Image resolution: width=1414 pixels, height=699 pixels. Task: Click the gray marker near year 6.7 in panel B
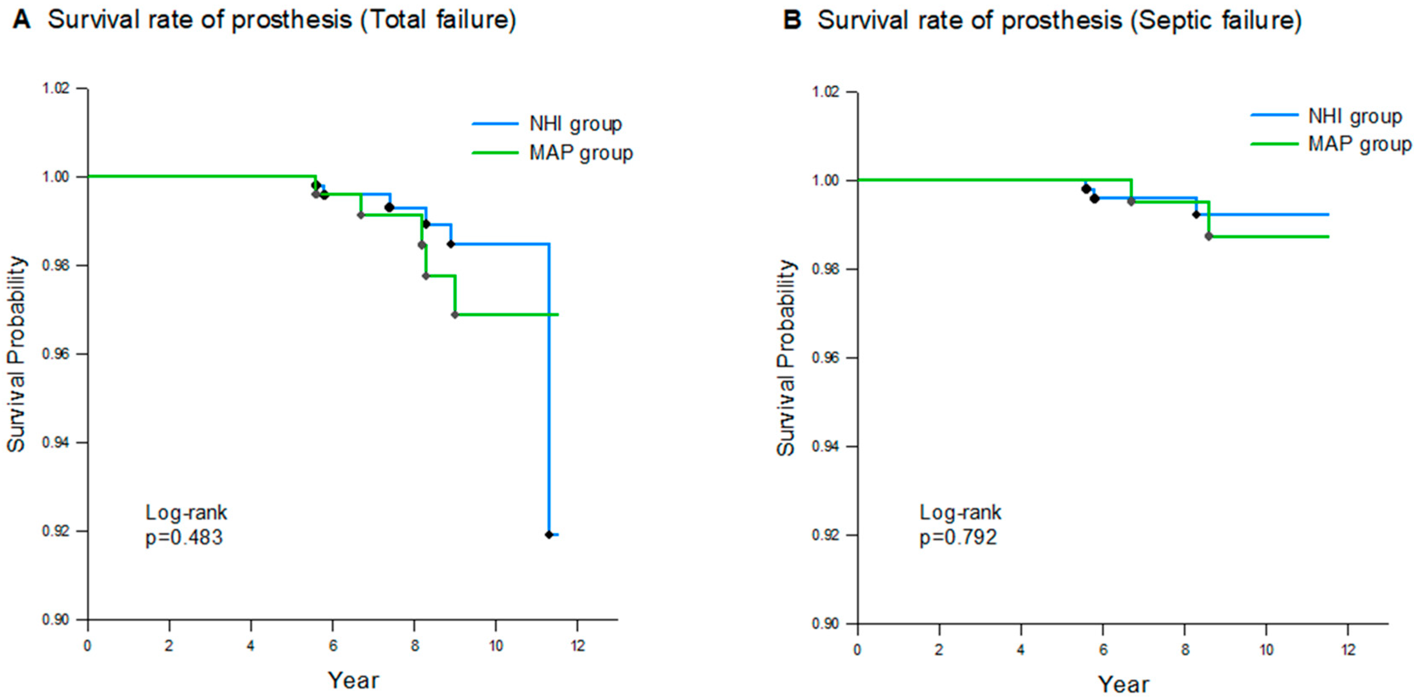point(1131,201)
